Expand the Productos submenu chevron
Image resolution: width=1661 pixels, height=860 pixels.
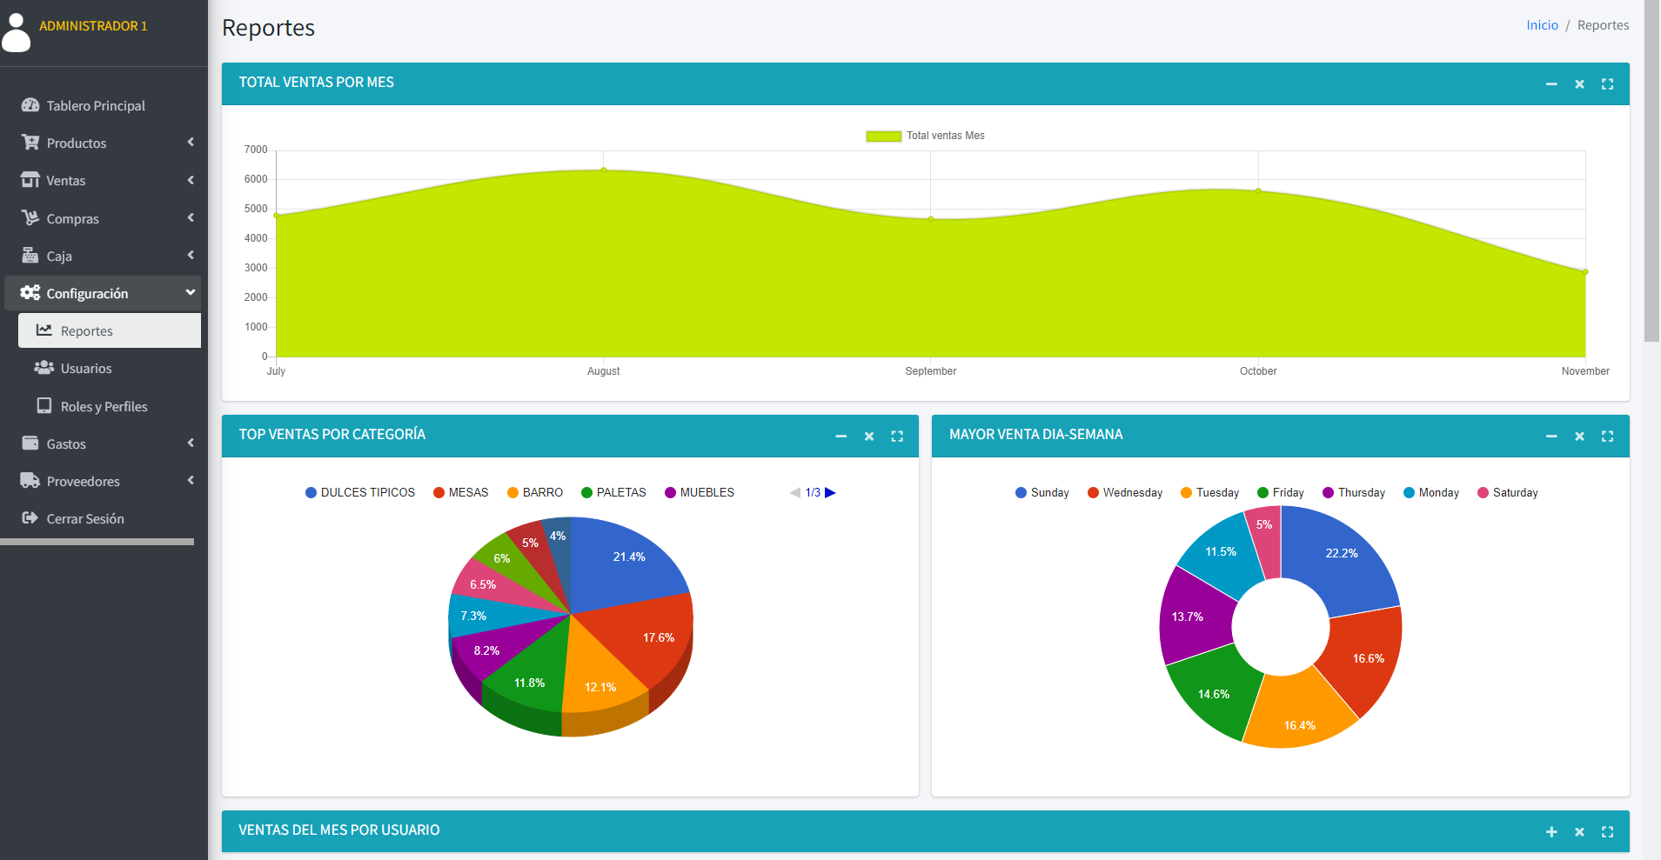pyautogui.click(x=191, y=142)
